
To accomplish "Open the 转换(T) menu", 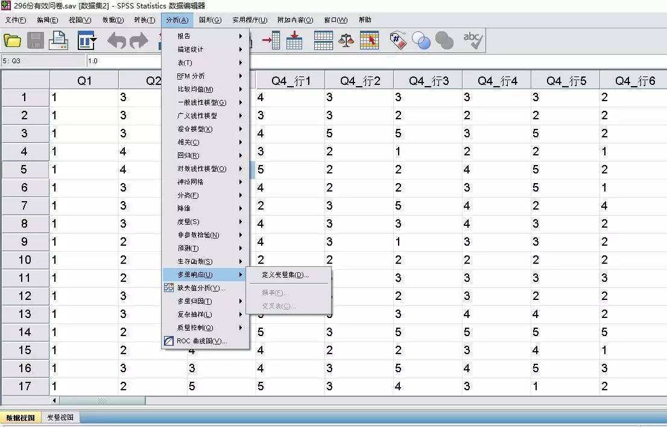I will point(145,20).
